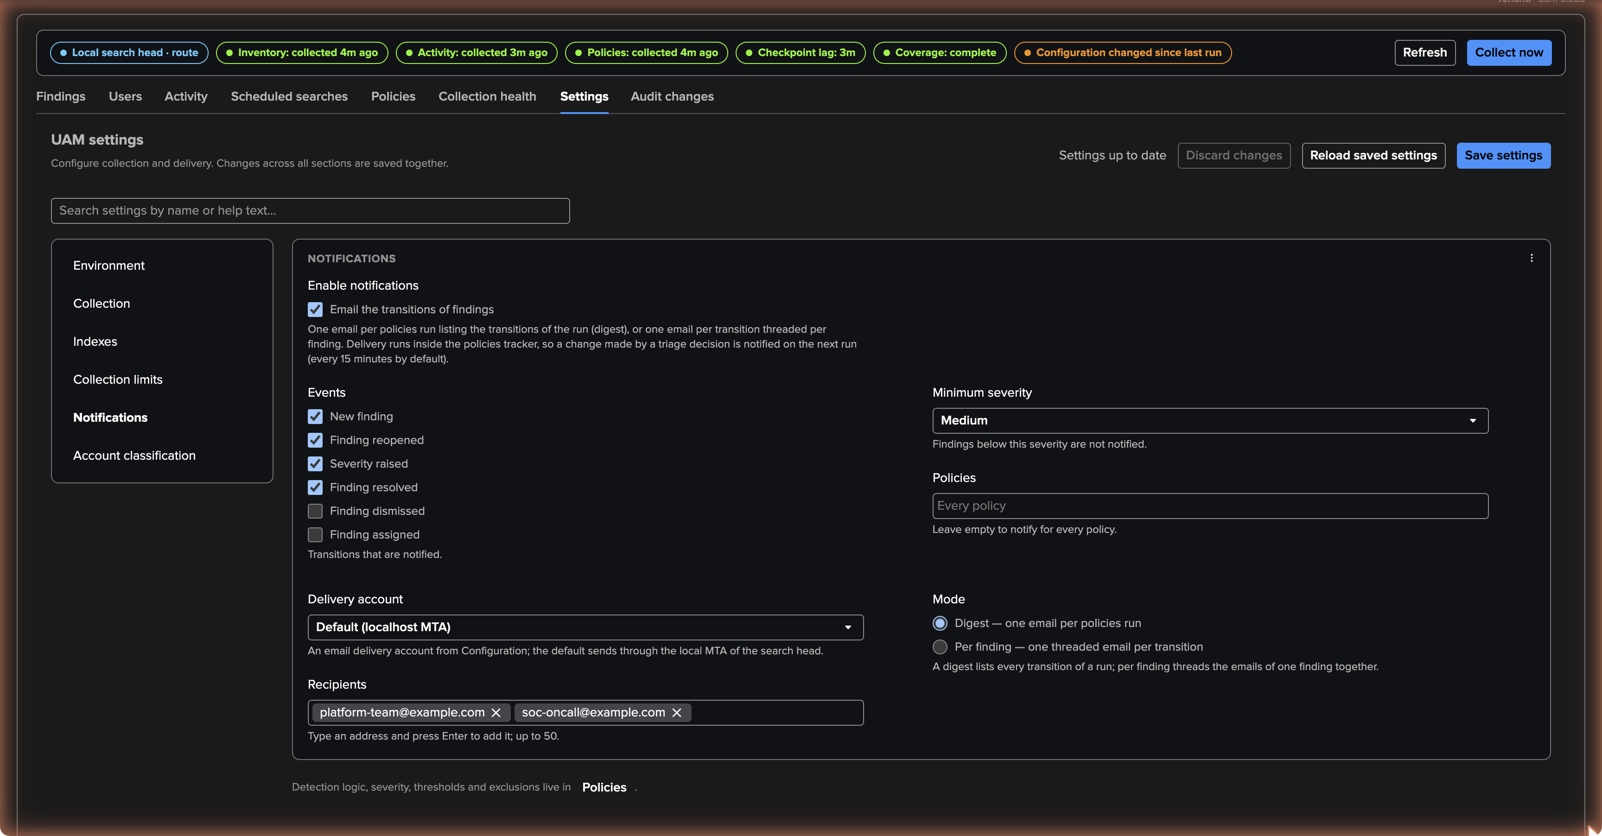Open the Delivery account dropdown
Image resolution: width=1602 pixels, height=836 pixels.
(585, 627)
